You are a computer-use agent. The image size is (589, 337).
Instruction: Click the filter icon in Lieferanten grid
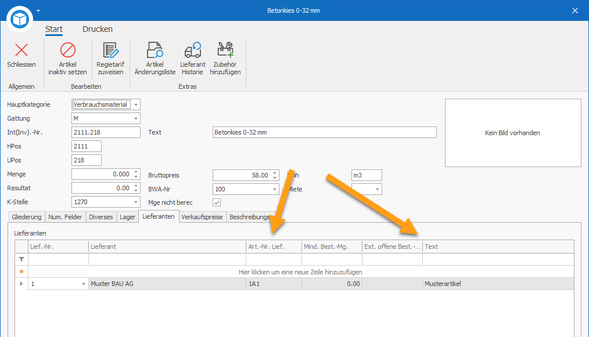click(21, 259)
